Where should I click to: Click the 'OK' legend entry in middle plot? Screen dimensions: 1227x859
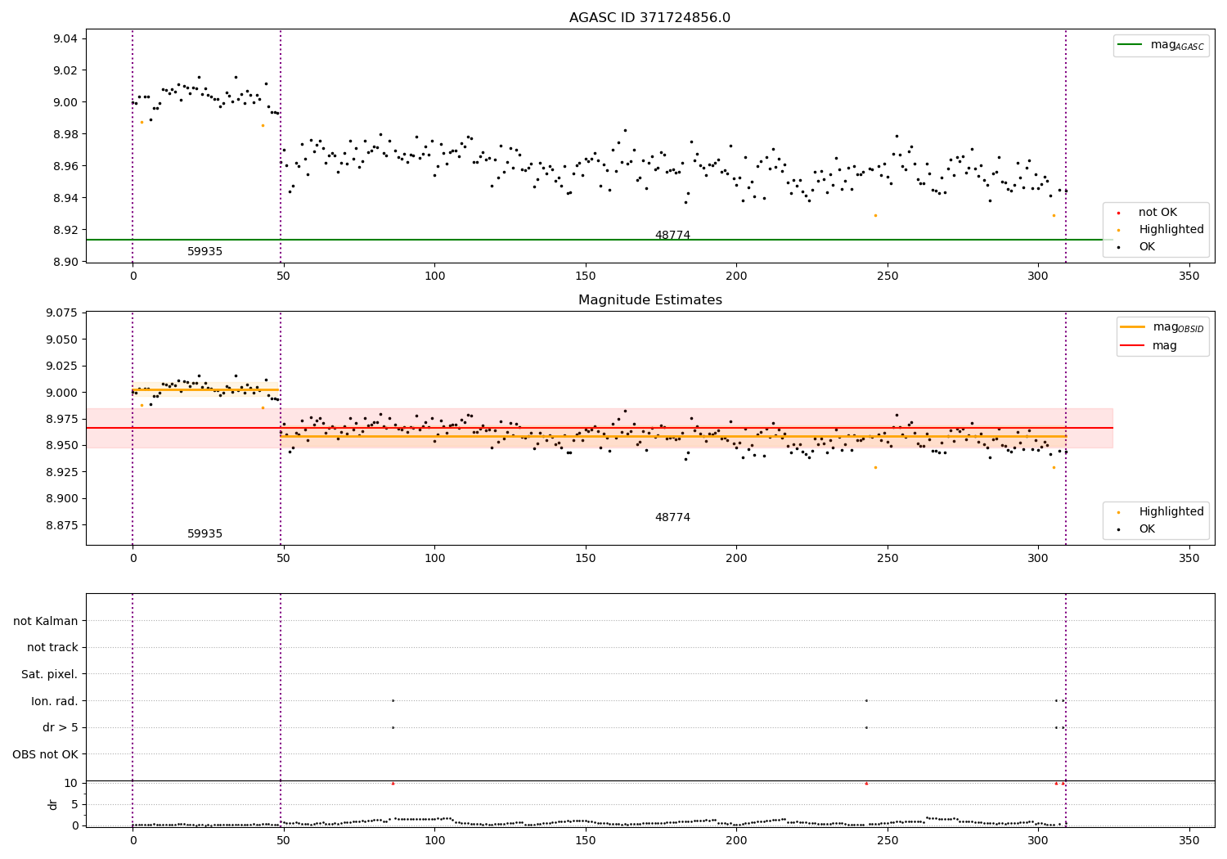[1147, 529]
